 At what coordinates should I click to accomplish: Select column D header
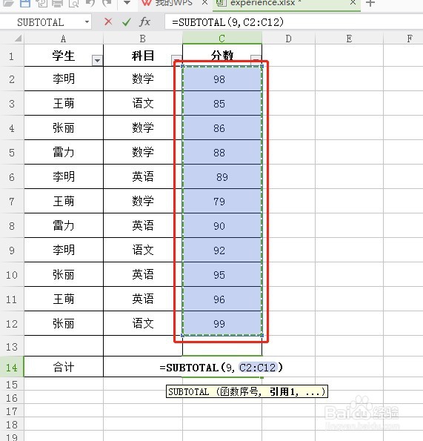tap(288, 39)
